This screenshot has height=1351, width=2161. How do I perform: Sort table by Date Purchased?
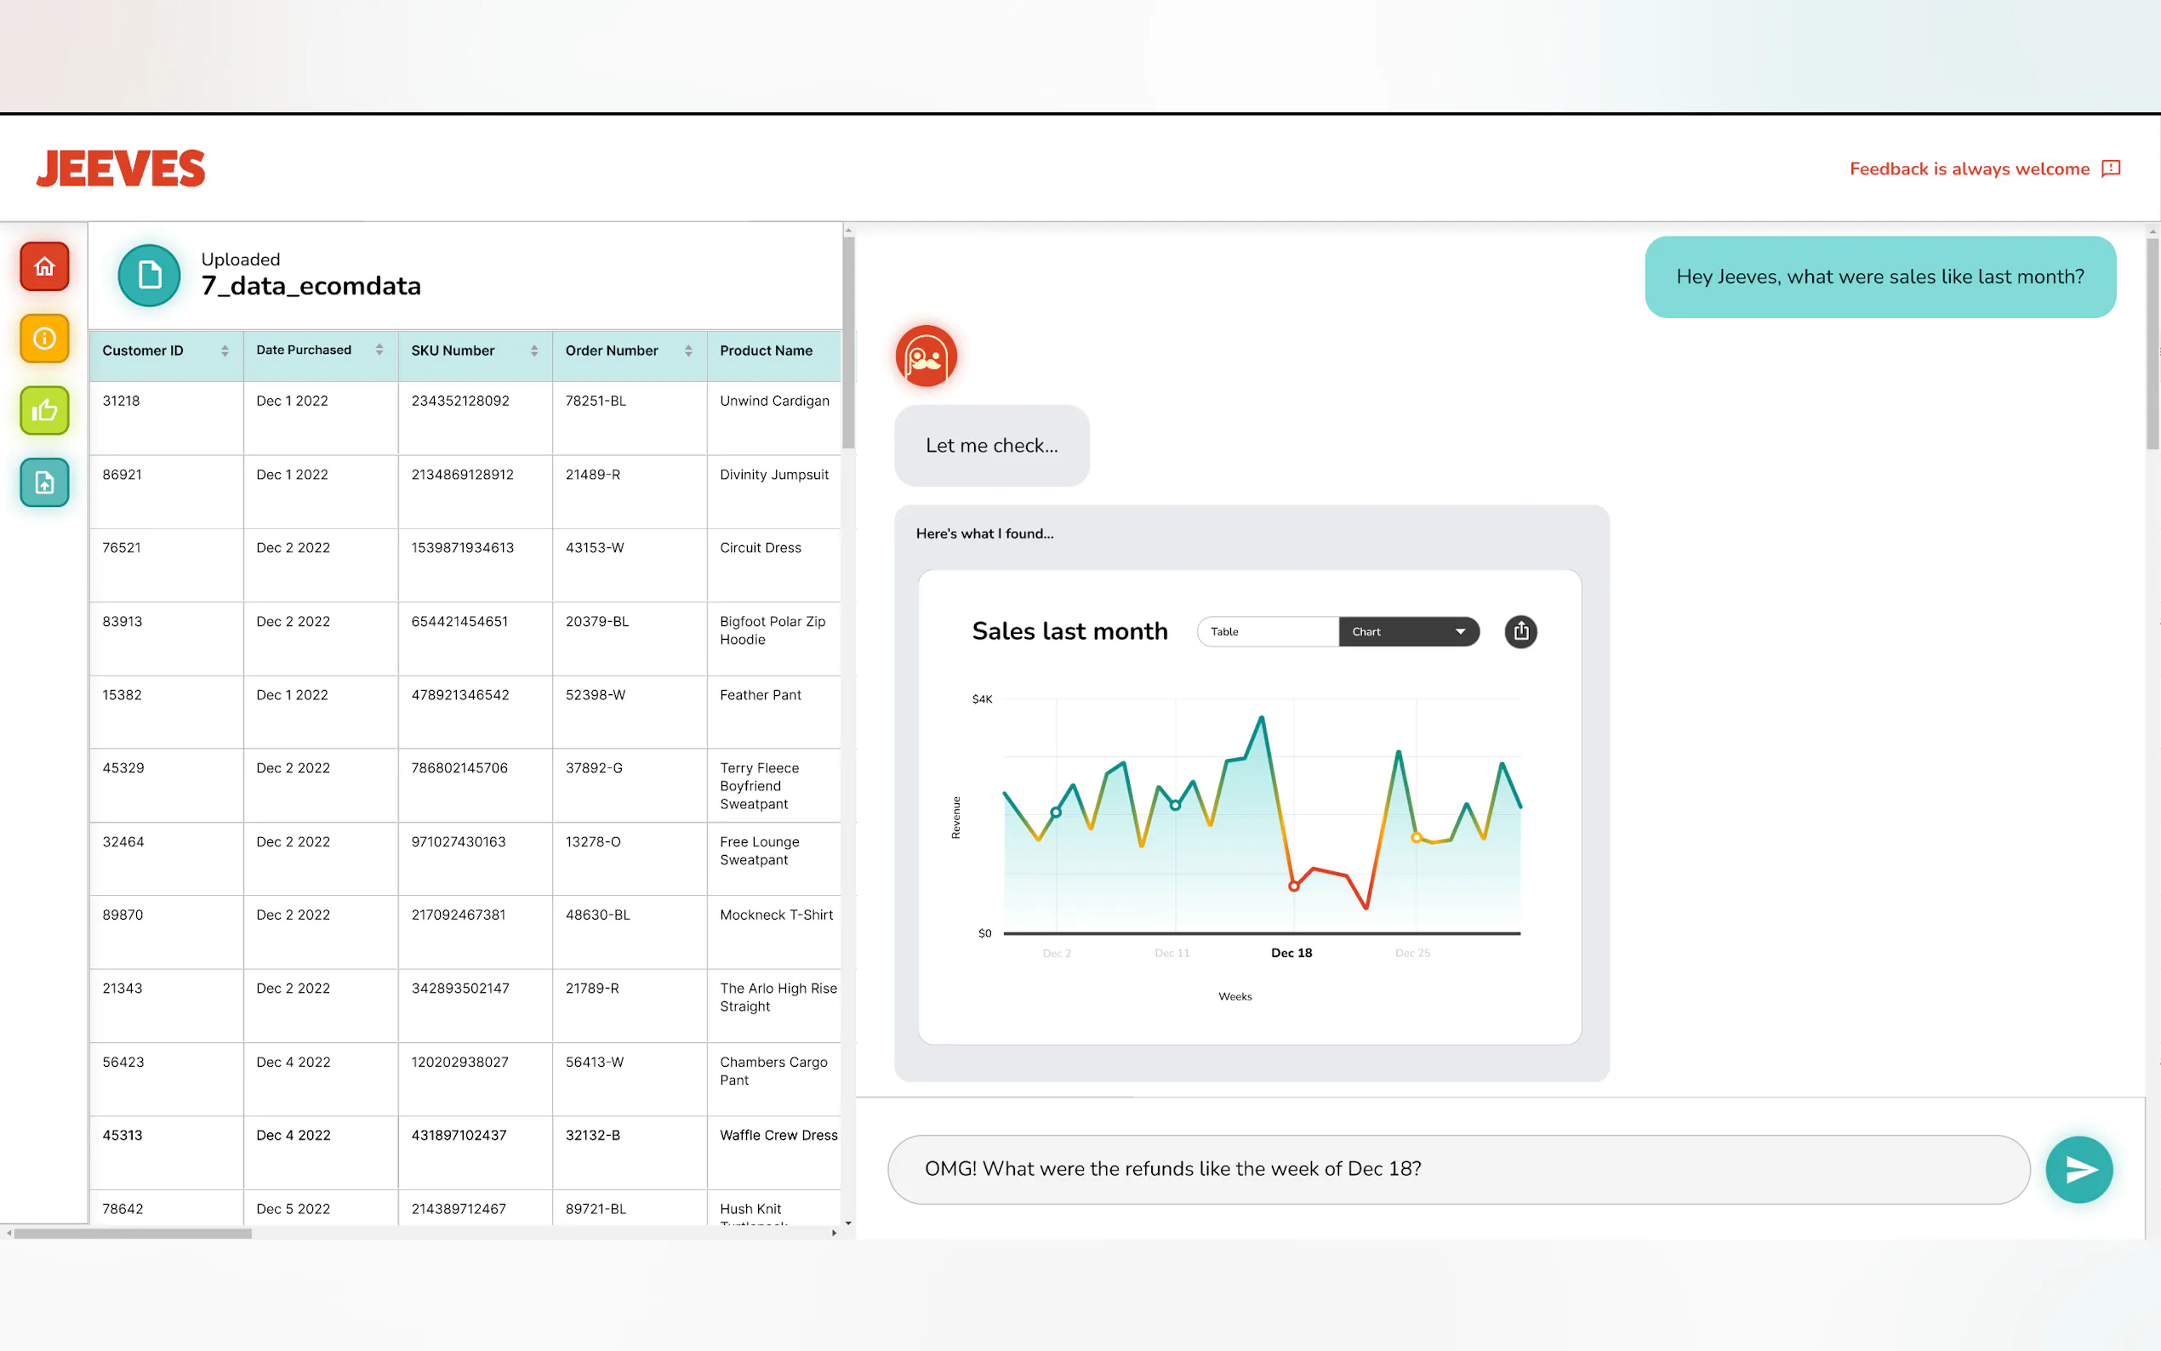coord(379,351)
